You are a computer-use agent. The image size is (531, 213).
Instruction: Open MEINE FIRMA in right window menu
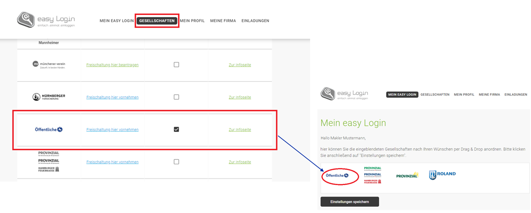489,95
